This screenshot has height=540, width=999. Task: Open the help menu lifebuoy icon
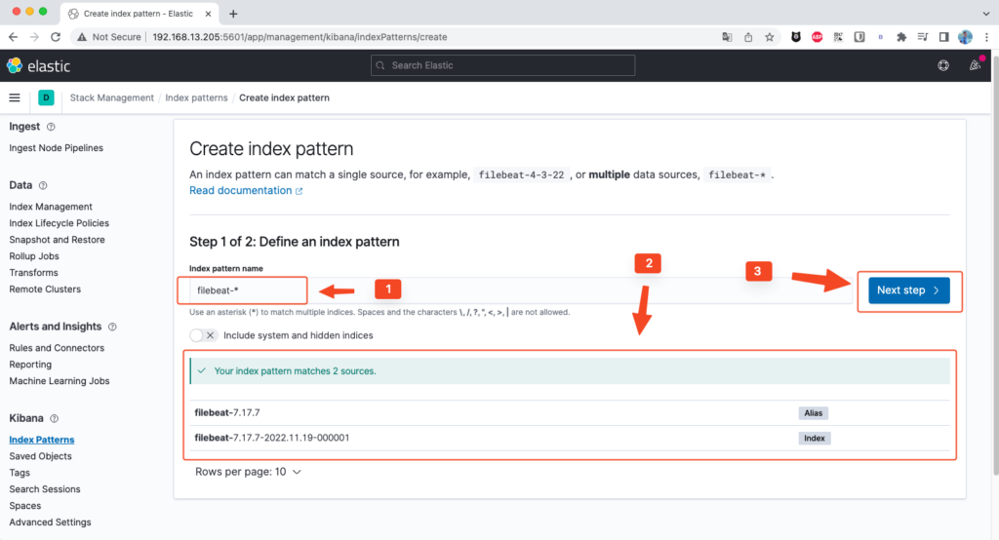click(x=943, y=65)
